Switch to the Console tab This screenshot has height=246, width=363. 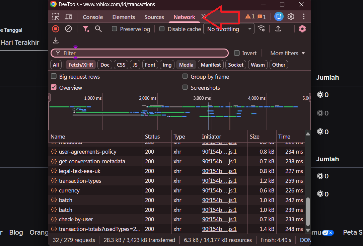pos(92,17)
